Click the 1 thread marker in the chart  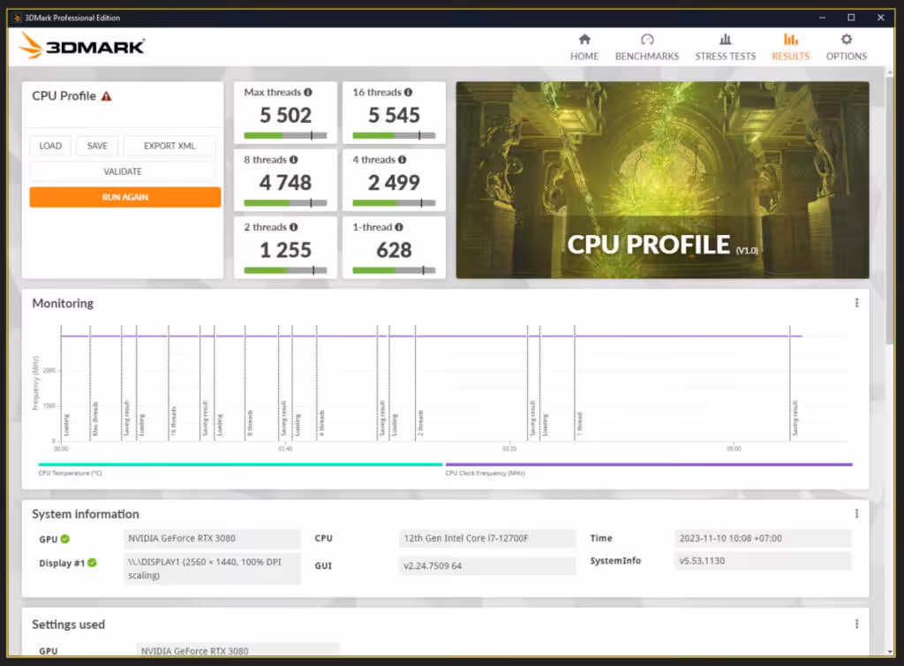pos(579,423)
